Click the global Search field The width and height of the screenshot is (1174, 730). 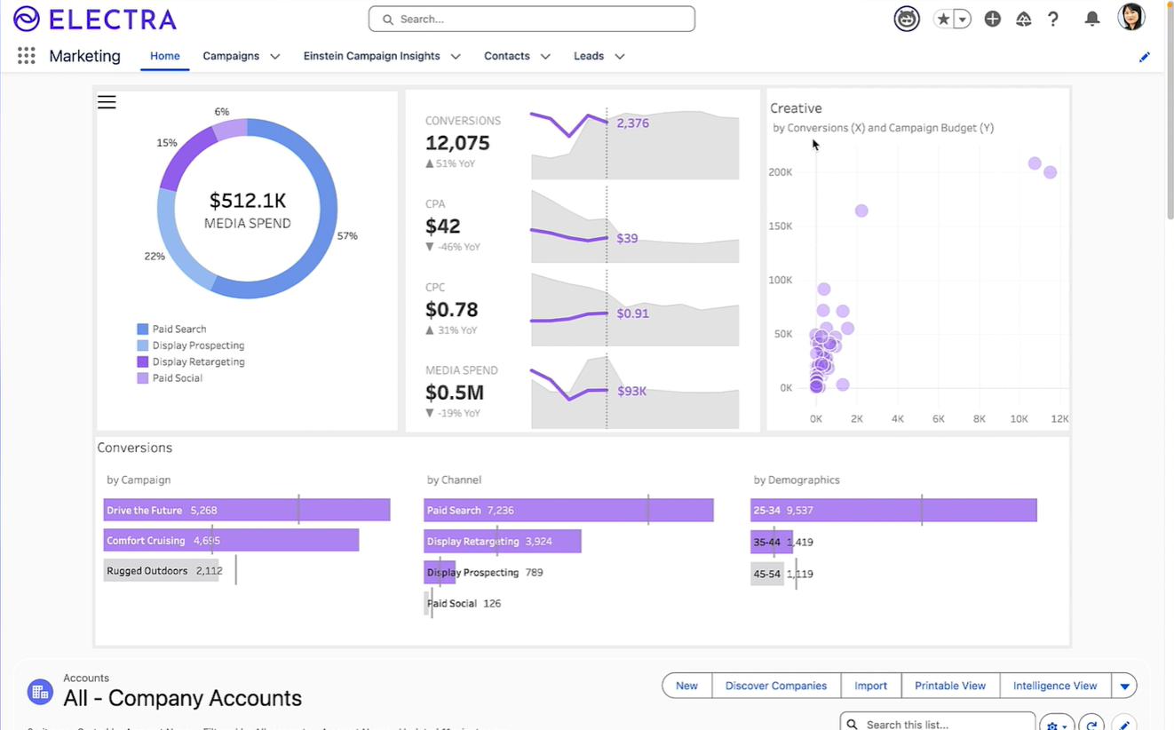[532, 19]
